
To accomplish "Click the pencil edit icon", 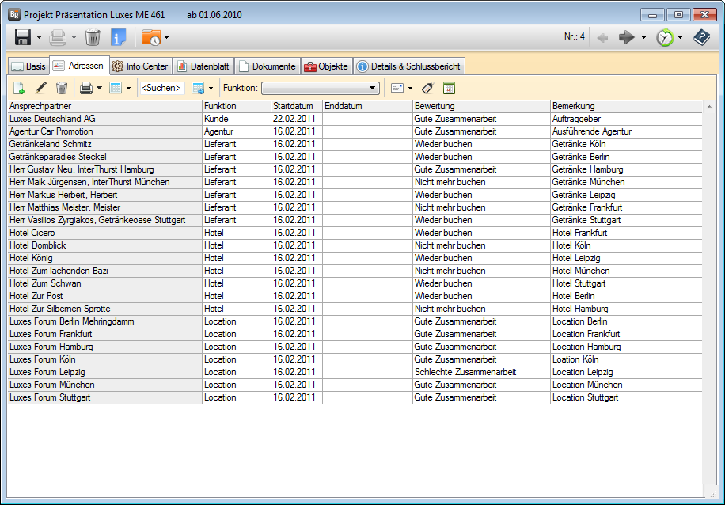I will click(x=40, y=88).
